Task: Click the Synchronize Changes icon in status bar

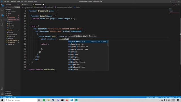Action: pyautogui.click(x=9, y=97)
